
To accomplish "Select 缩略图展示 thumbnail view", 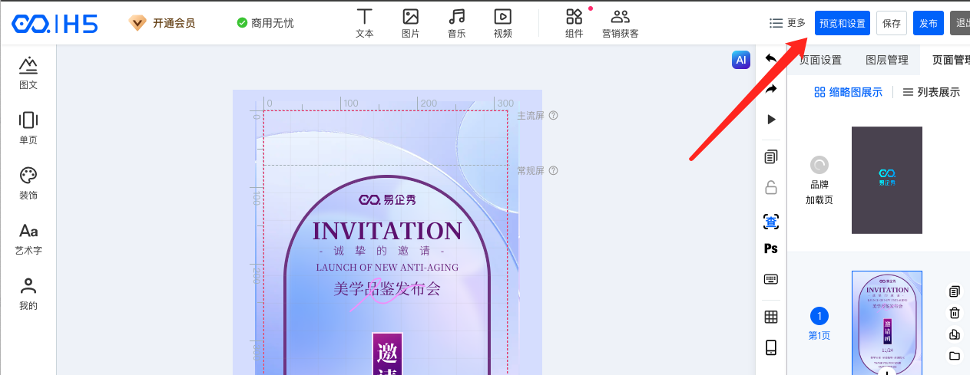I will point(848,92).
